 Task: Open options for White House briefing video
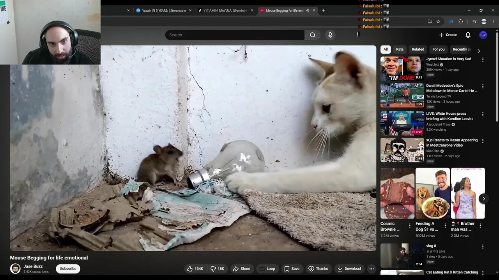tap(483, 114)
